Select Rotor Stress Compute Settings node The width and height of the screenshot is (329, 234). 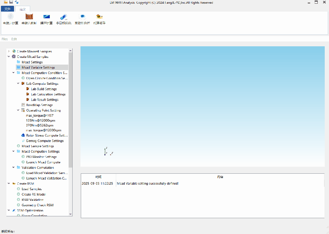coord(47,135)
